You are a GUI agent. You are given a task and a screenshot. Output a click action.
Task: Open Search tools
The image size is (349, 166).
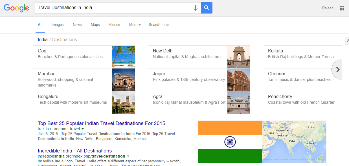coord(159,25)
